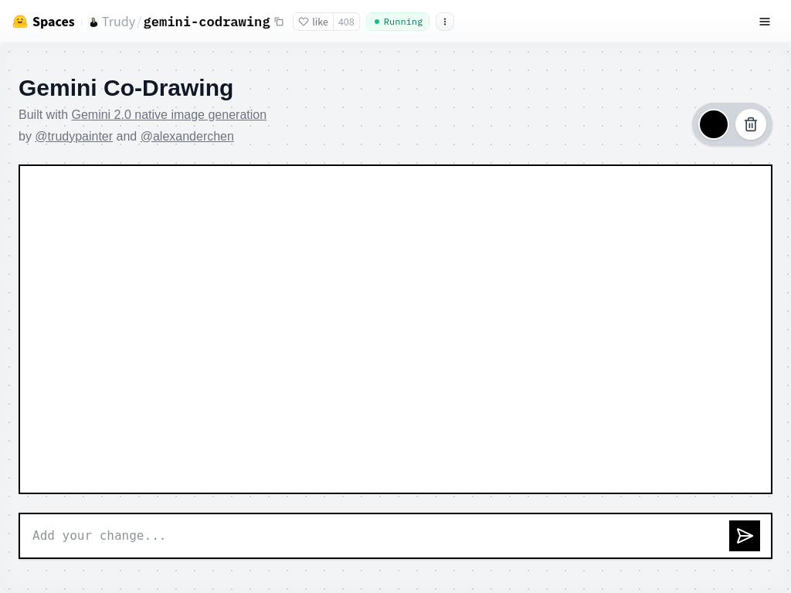Submit the prompt with the send arrow icon
Viewport: 791px width, 593px height.
[x=745, y=536]
